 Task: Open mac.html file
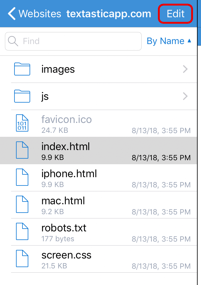tap(98, 205)
